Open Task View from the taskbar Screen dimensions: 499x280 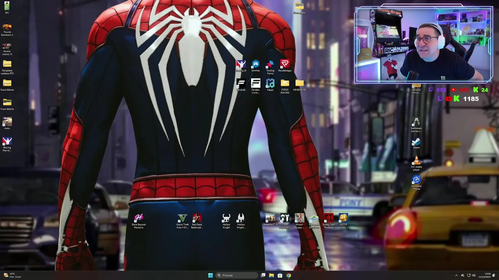263,275
